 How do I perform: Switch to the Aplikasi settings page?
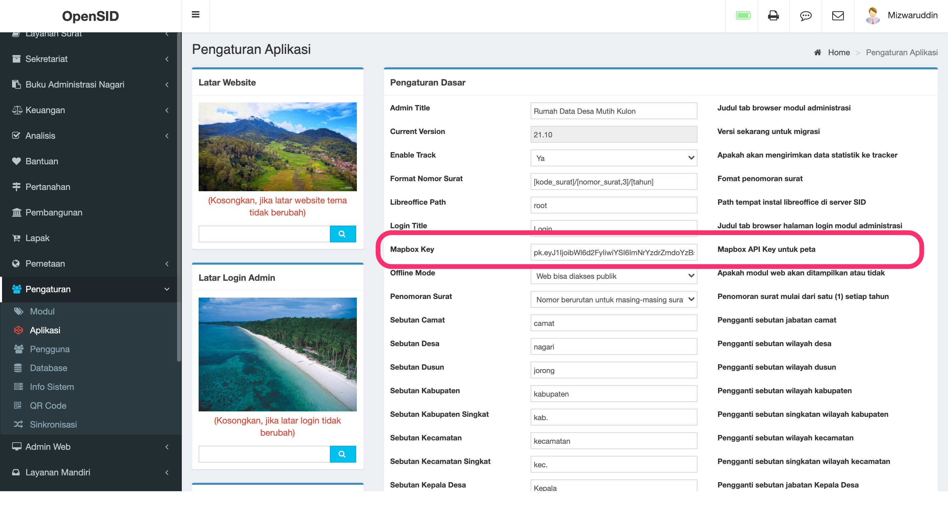[45, 330]
